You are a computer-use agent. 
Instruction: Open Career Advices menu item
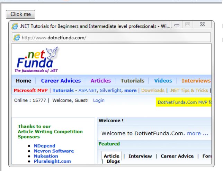[61, 81]
